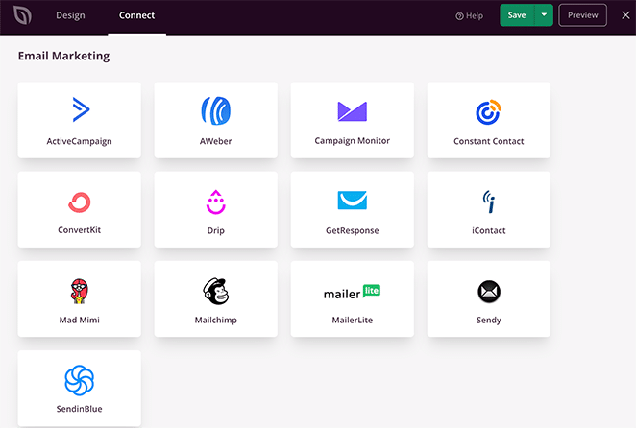Open the Save dropdown arrow
This screenshot has width=636, height=428.
tap(544, 15)
